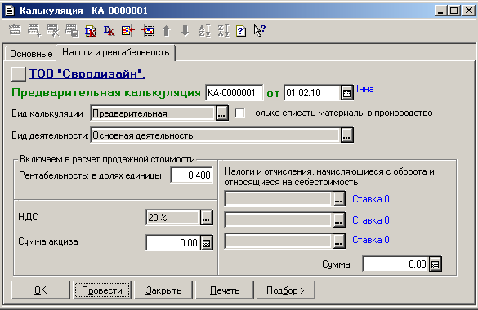The width and height of the screenshot is (478, 310).
Task: Click the Рентабельность field with 0.400
Action: point(191,175)
